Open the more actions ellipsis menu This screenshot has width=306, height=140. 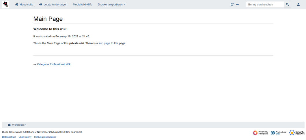(x=237, y=5)
